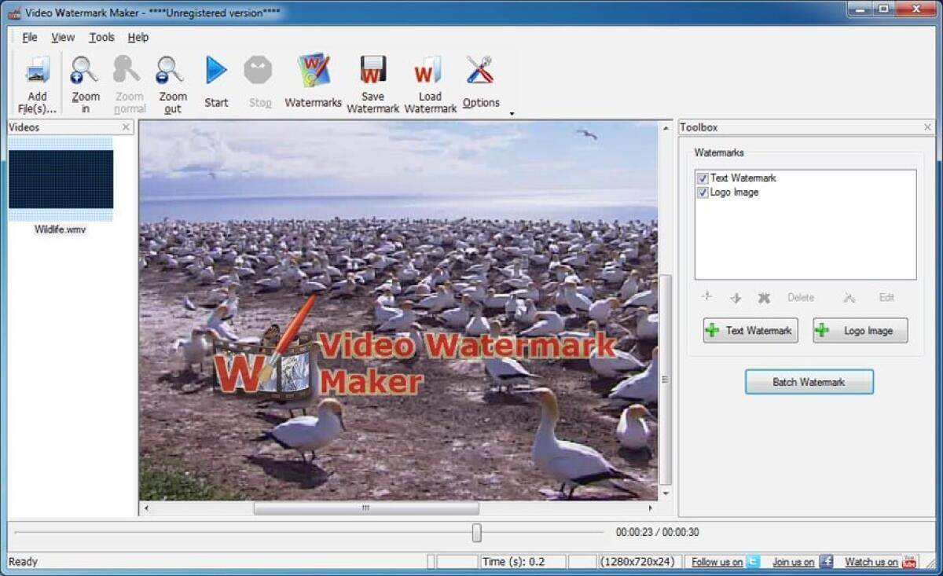
Task: Close the Toolbox panel
Action: [927, 127]
